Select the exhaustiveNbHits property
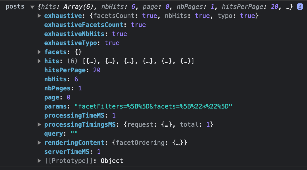Image resolution: width=307 pixels, height=170 pixels. (74, 34)
